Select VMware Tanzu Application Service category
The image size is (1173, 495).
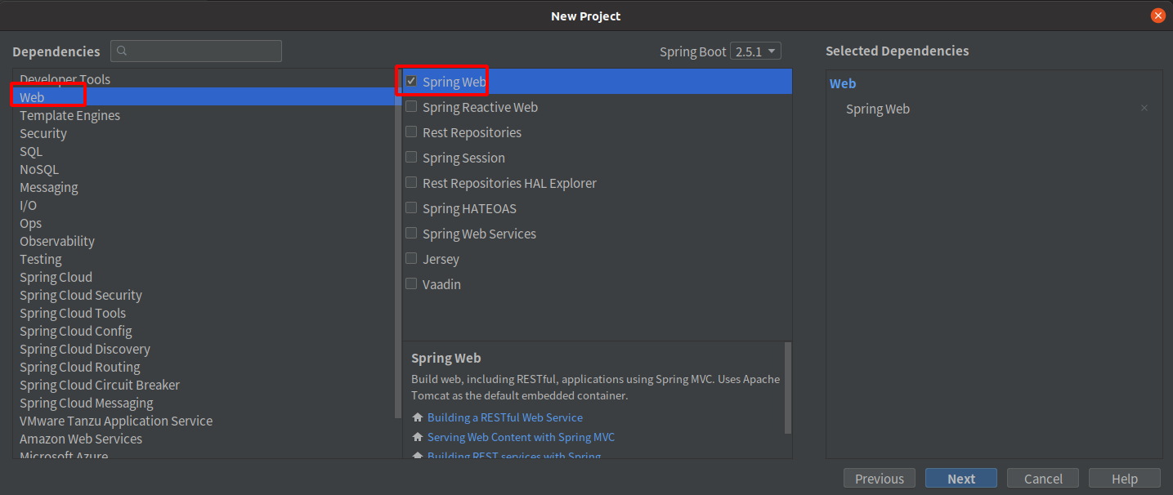(x=203, y=421)
